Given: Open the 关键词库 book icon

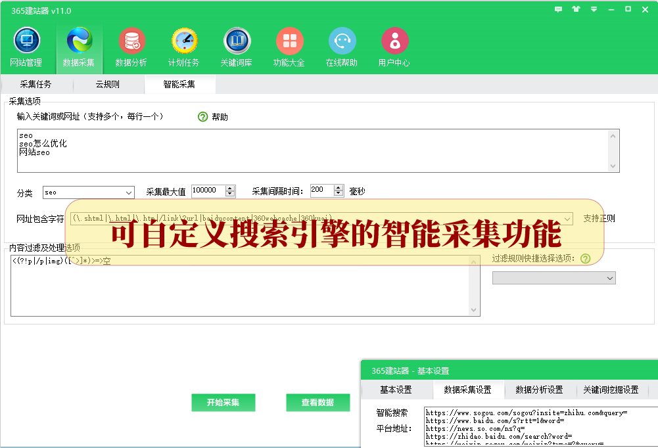Looking at the screenshot, I should pos(237,47).
